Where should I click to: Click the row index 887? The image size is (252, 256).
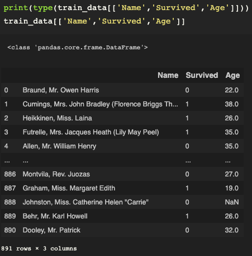(10, 188)
